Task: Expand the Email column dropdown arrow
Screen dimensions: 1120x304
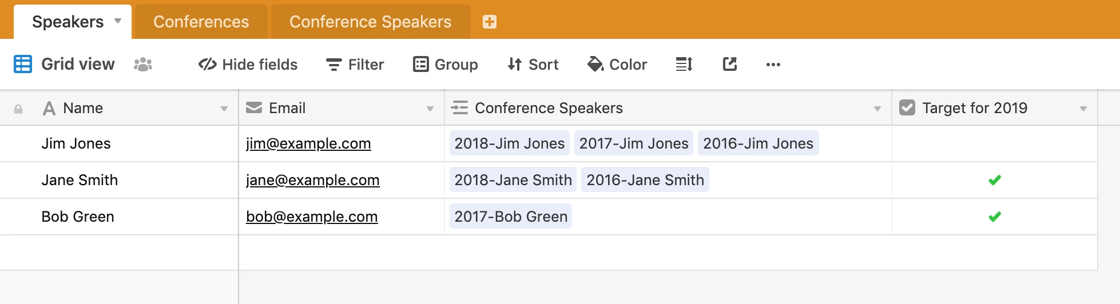Action: (430, 109)
